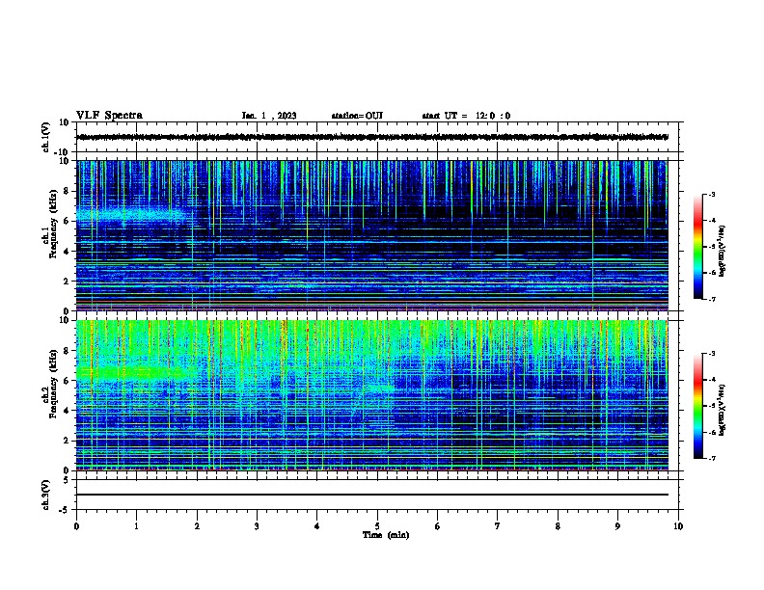This screenshot has height=590, width=764.
Task: Click time axis tick label "10"
Action: tap(678, 526)
